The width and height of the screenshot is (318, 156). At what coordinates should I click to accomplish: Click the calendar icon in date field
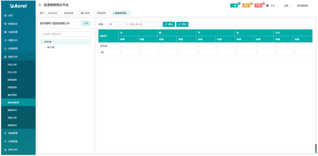coord(128,24)
